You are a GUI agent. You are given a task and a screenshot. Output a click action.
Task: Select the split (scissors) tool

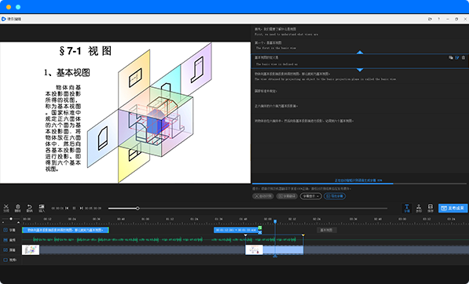[6, 208]
